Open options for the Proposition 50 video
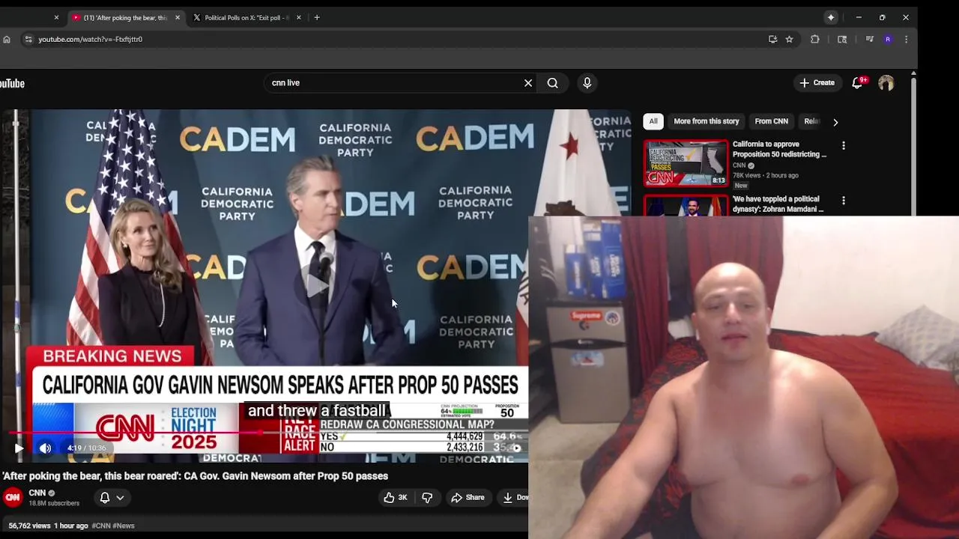Image resolution: width=959 pixels, height=539 pixels. (x=844, y=146)
